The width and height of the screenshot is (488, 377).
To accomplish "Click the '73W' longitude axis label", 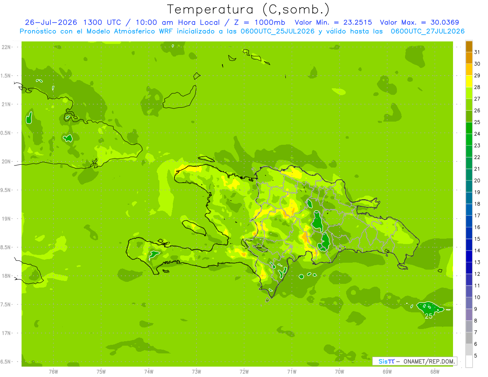I will coord(196,372).
